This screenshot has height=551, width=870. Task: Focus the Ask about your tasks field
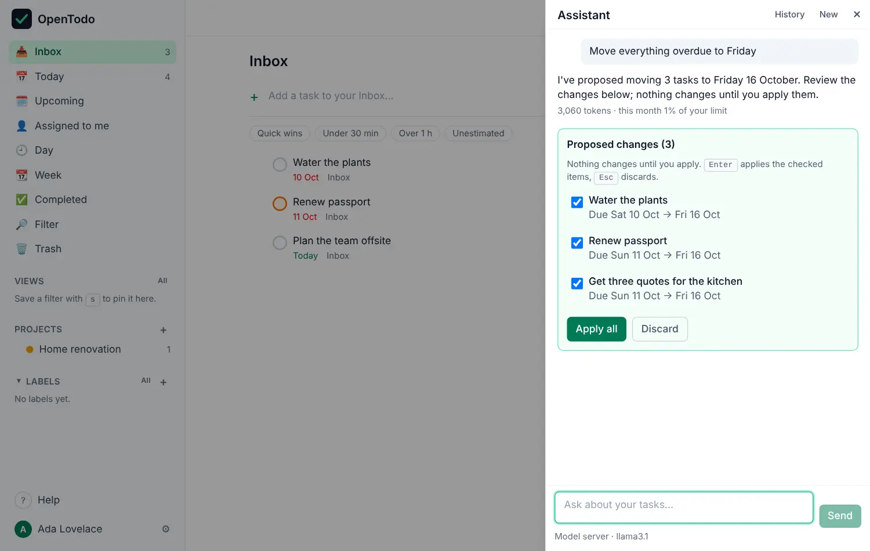point(684,507)
